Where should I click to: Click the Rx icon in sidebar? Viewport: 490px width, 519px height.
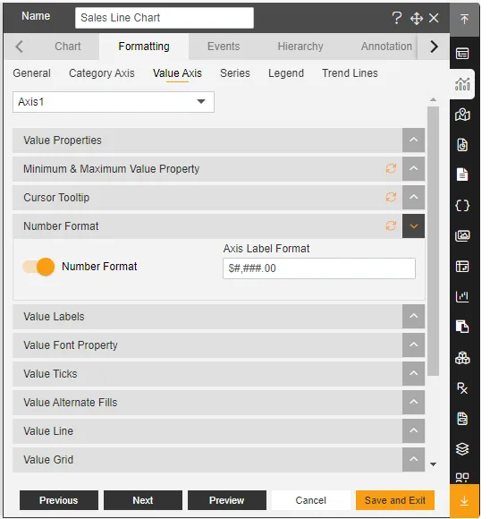pos(462,388)
